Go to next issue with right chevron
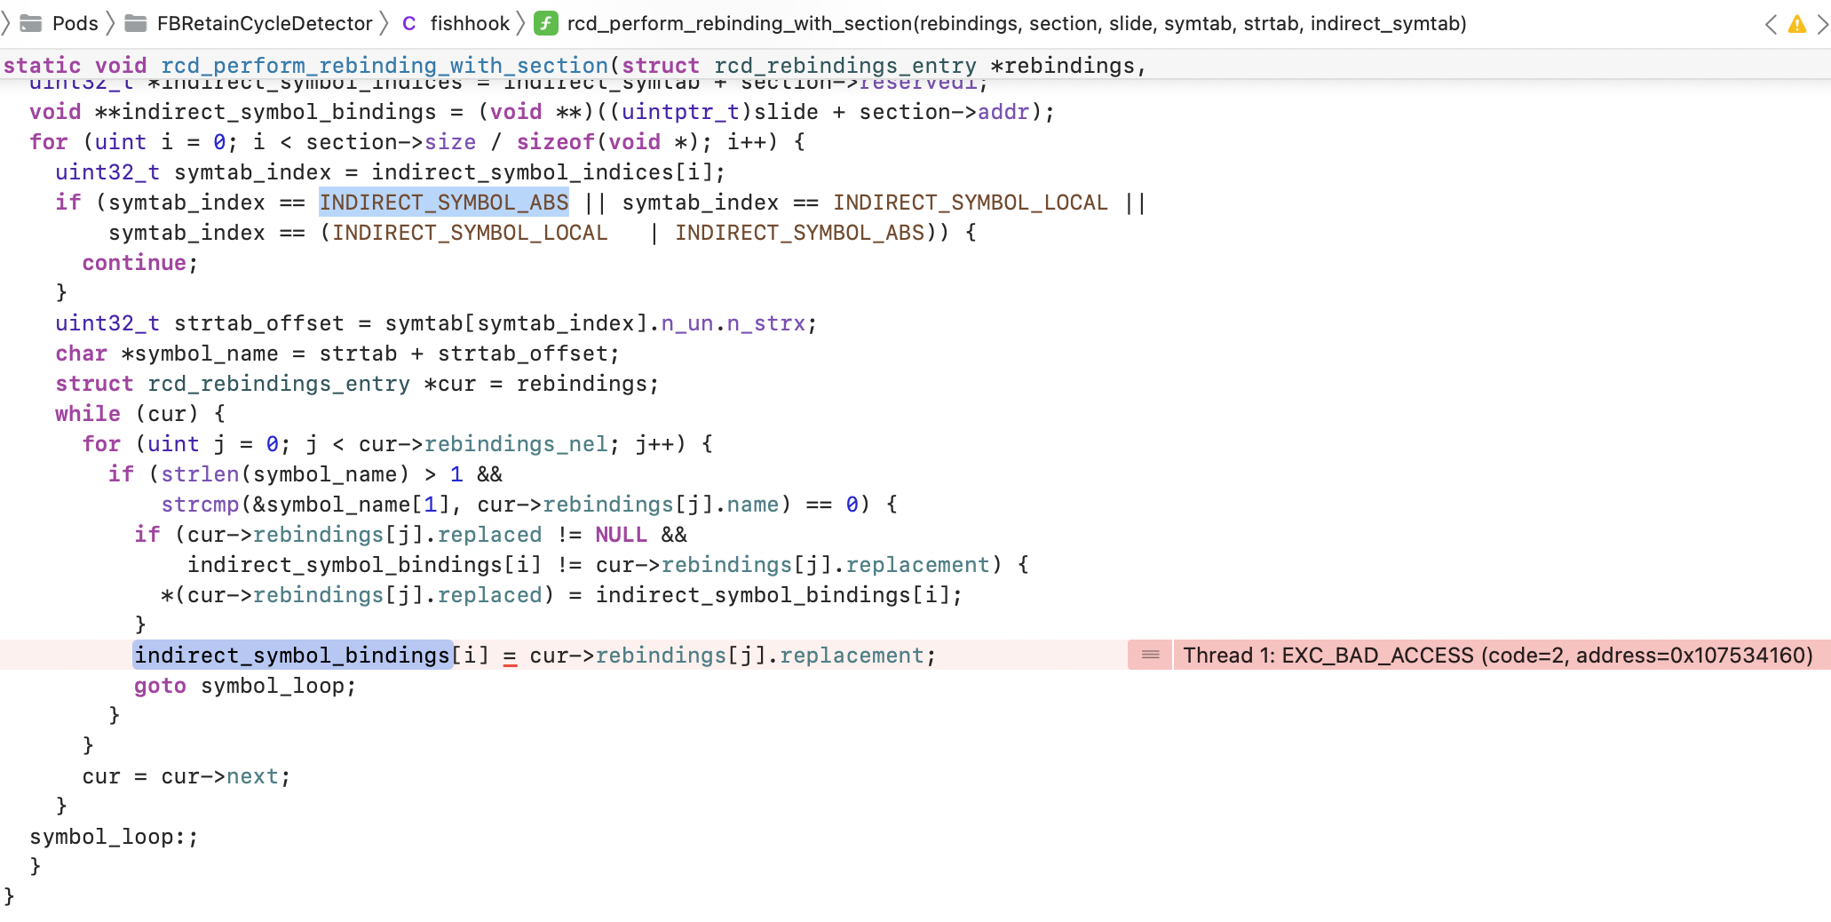1831x922 pixels. [1822, 24]
